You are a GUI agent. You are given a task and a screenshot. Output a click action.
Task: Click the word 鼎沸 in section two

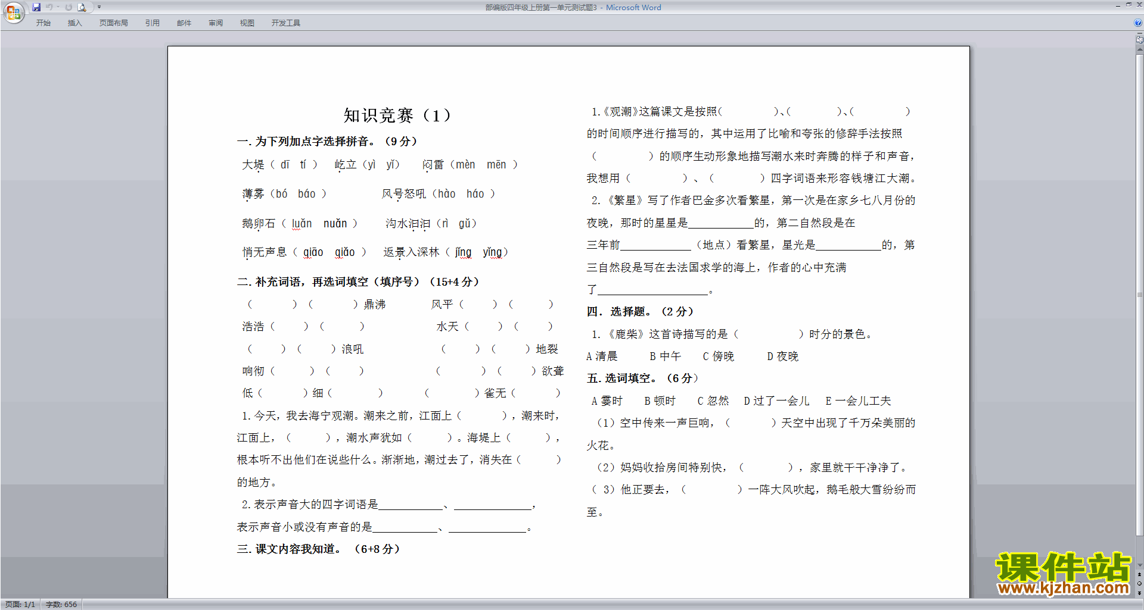click(x=375, y=304)
